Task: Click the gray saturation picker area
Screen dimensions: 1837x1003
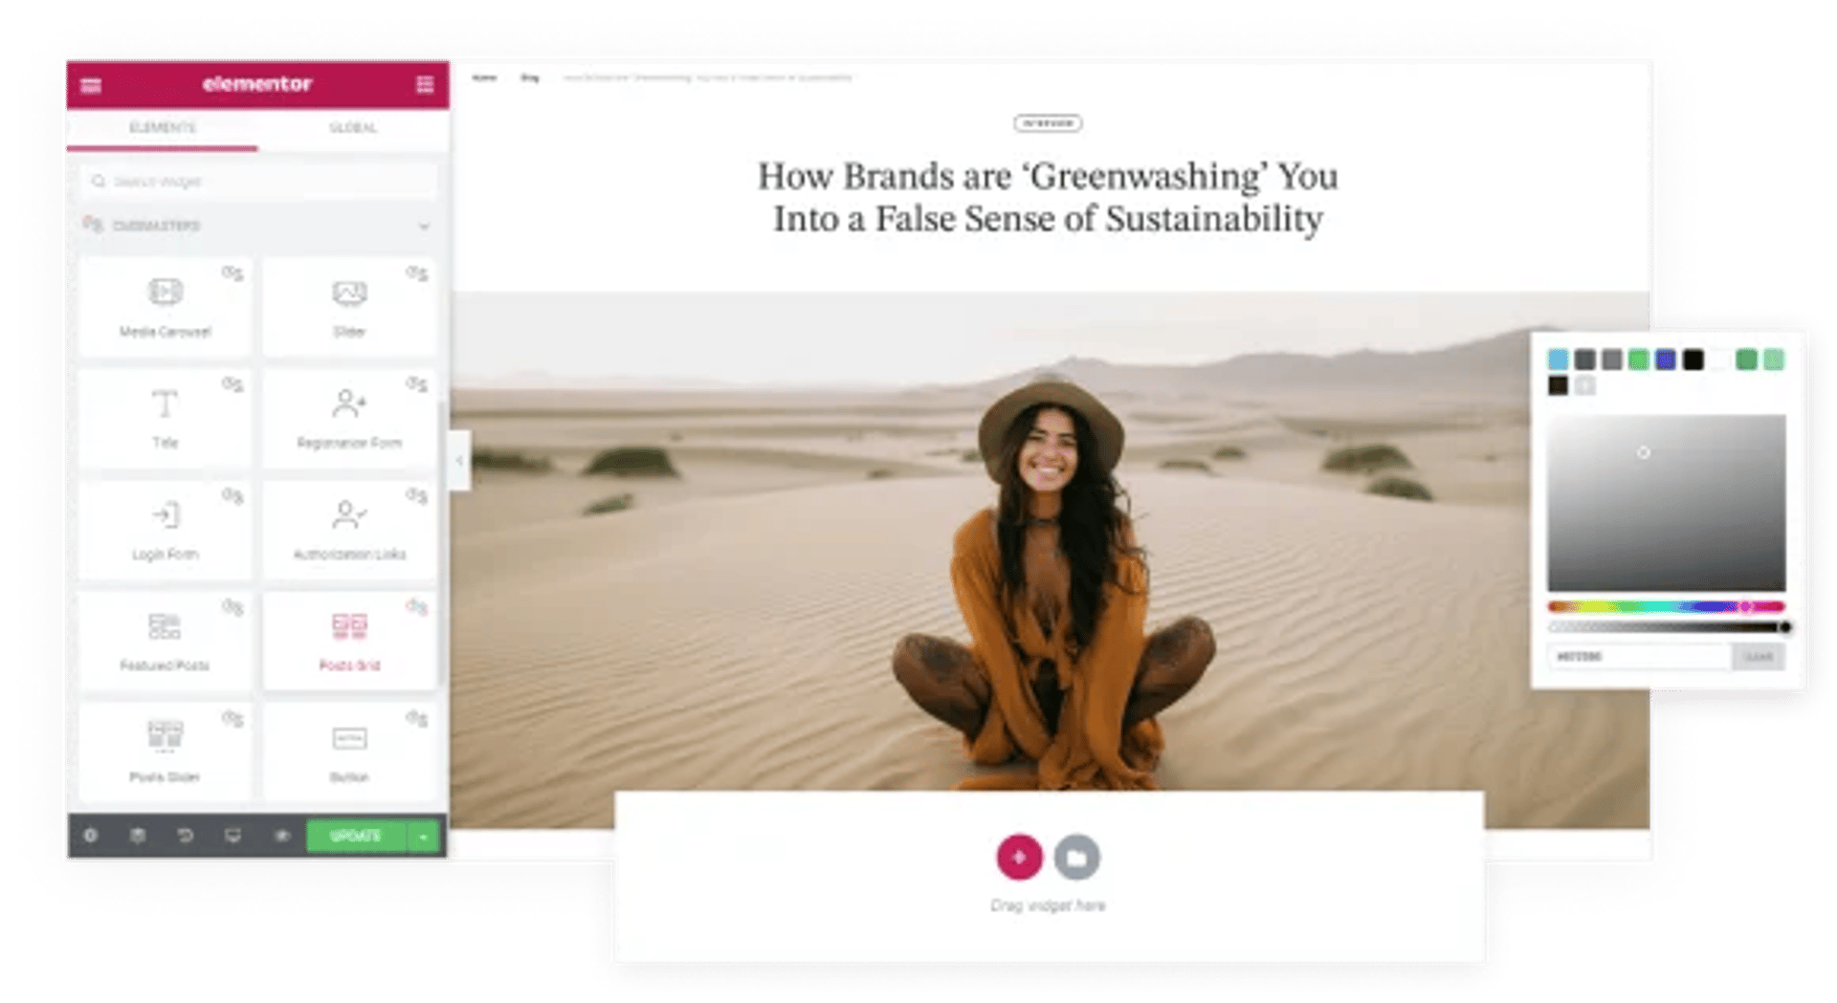Action: [x=1666, y=503]
